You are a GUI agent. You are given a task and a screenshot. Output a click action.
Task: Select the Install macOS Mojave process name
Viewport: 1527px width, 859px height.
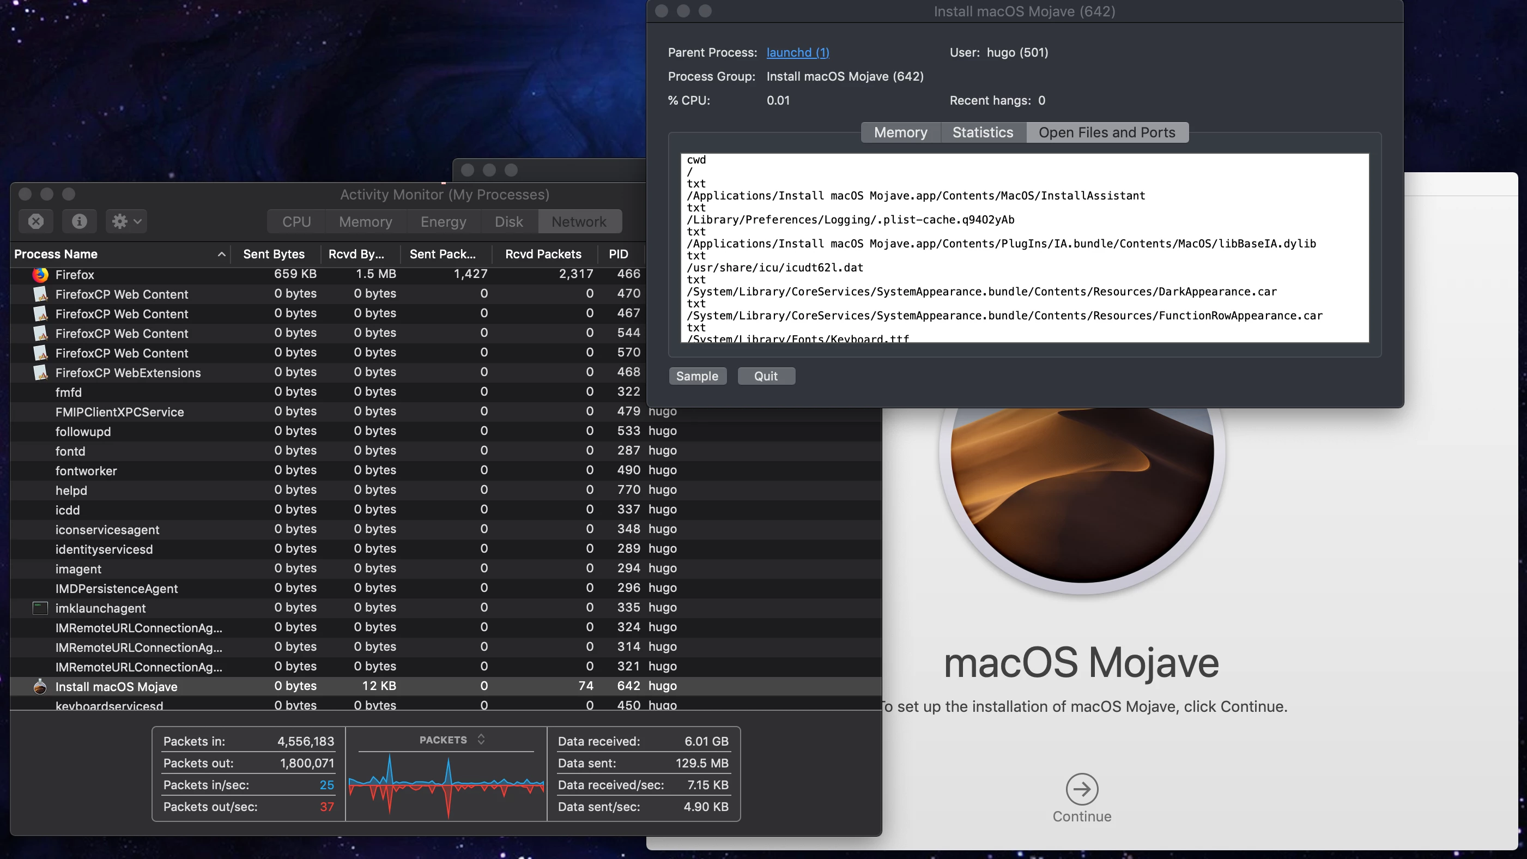[116, 686]
